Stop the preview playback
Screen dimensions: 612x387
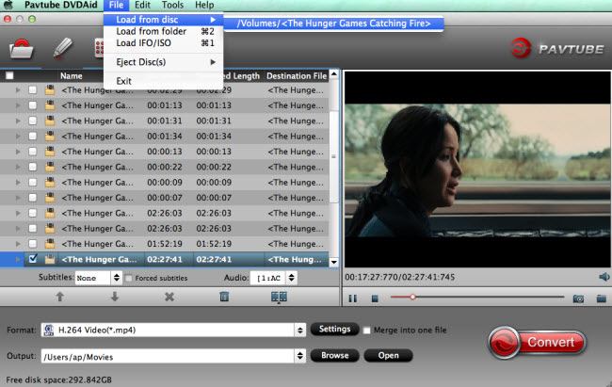tap(375, 298)
